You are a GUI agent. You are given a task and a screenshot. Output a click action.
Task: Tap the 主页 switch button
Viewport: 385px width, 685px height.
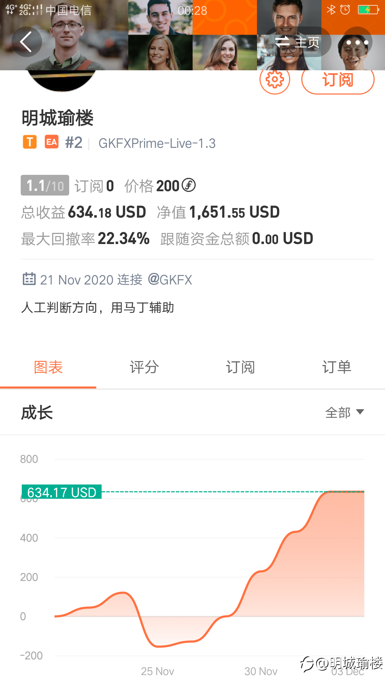297,42
